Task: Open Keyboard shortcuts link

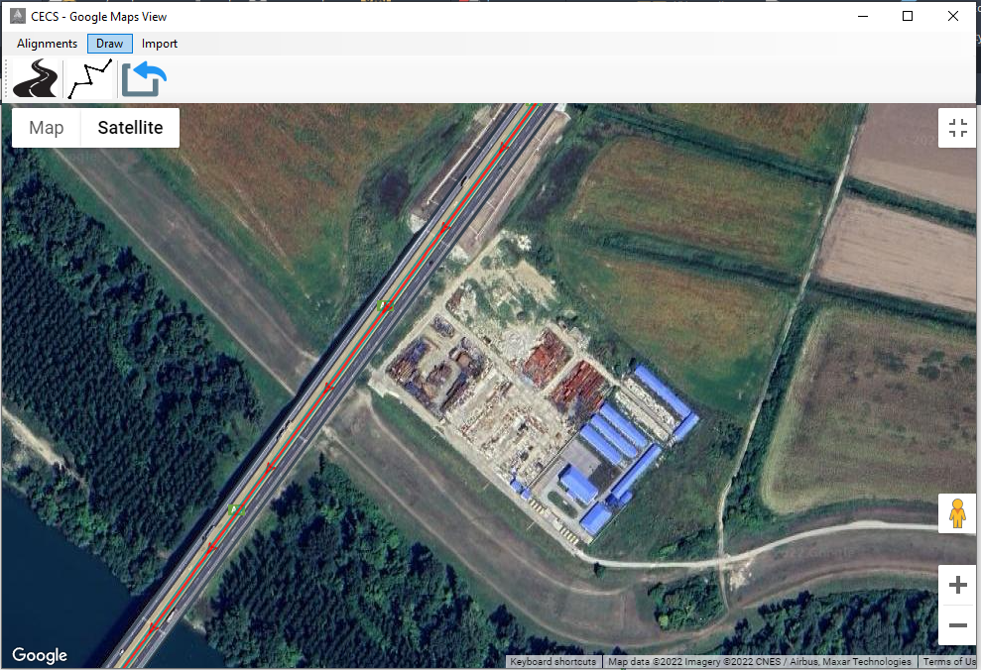Action: (553, 662)
